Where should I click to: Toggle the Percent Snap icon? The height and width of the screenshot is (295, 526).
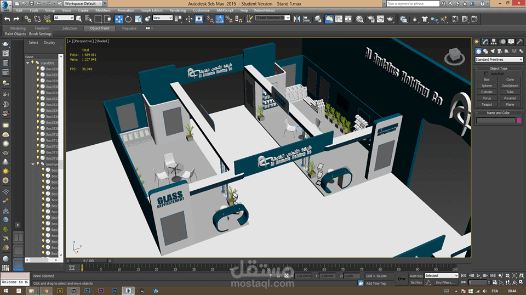coord(229,19)
